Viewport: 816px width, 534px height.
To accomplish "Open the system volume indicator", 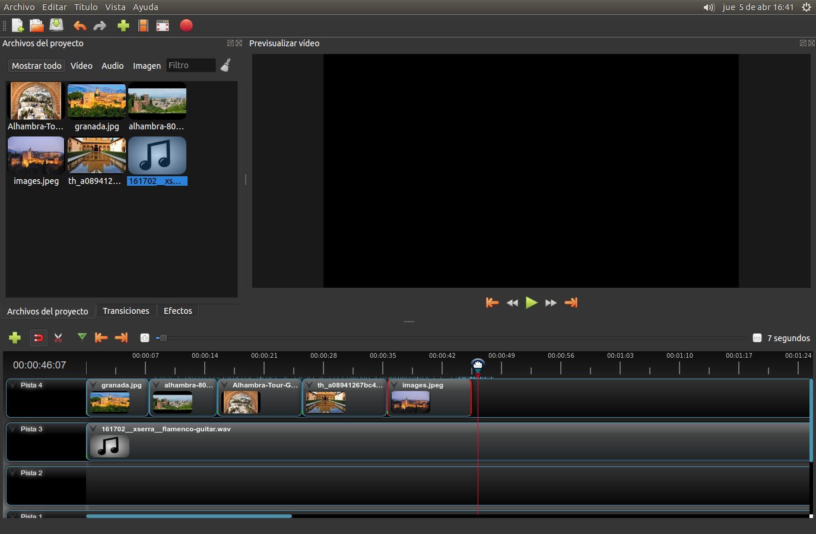I will (709, 7).
